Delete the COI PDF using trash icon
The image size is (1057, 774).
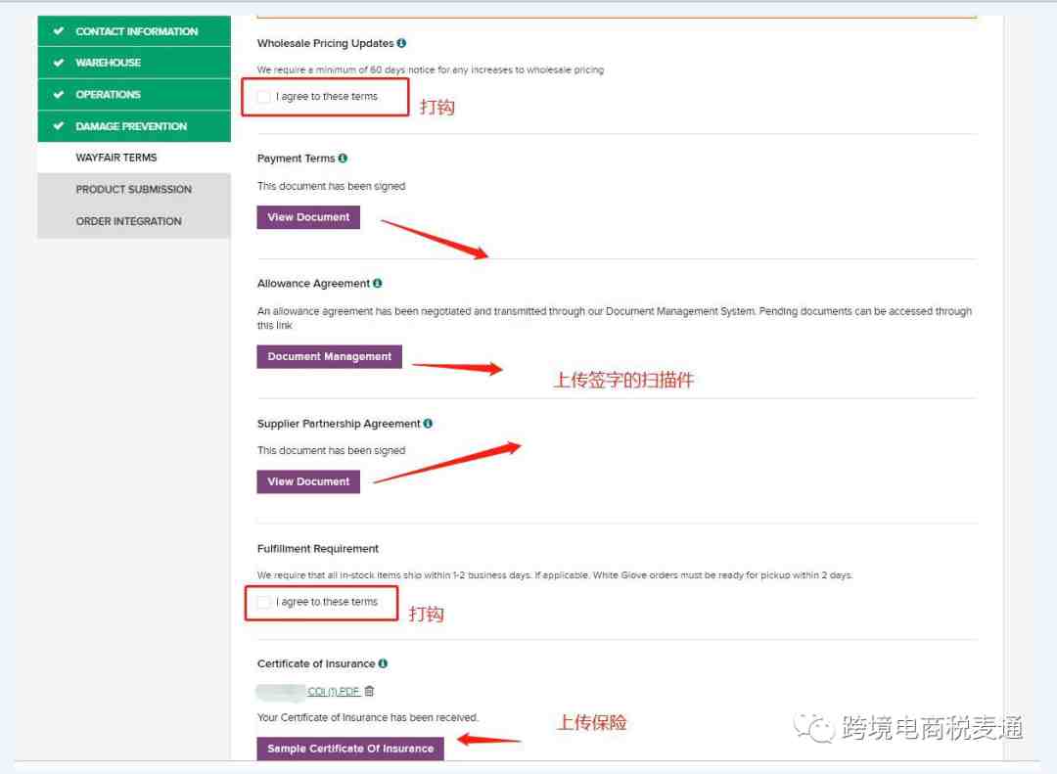[369, 691]
